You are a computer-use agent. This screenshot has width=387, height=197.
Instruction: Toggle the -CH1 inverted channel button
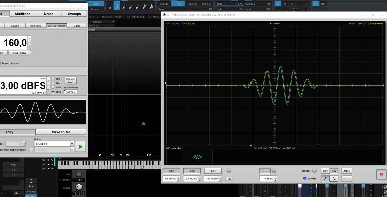point(213,171)
